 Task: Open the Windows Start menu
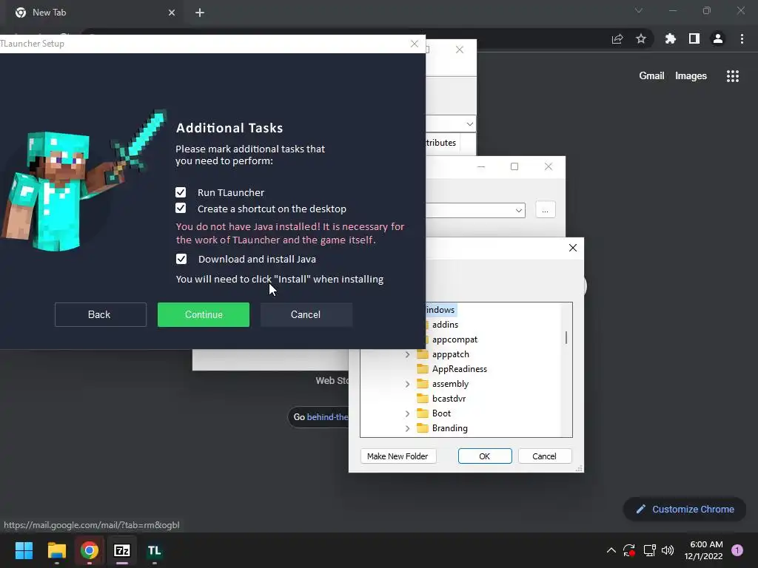coord(24,550)
